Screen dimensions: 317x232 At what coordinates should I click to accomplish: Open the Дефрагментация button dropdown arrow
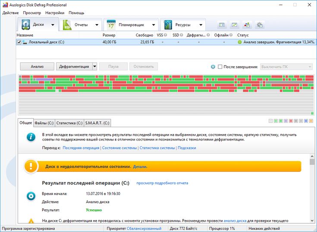[x=94, y=67]
